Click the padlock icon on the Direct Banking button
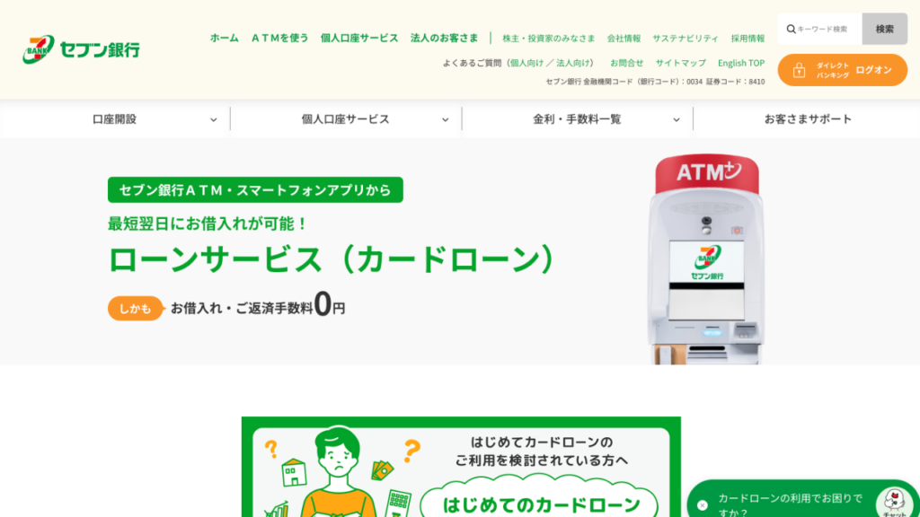Screen dimensions: 920x517 click(801, 70)
